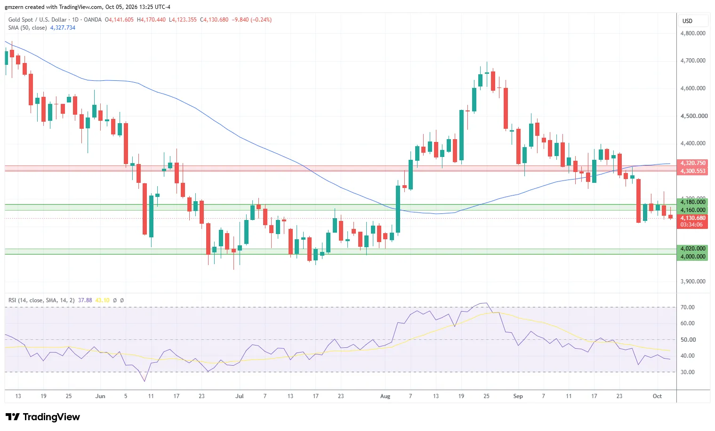Click the yellow RSI average value 43.10
This screenshot has height=431, width=715.
(x=102, y=300)
